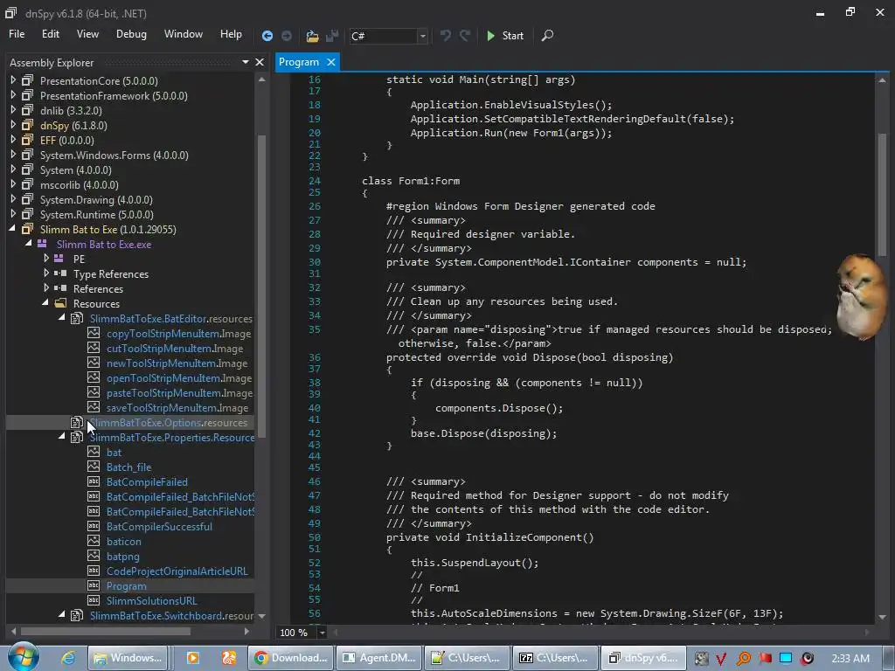Select newToolStripMenuItem.Image resource
Image resolution: width=895 pixels, height=671 pixels.
pyautogui.click(x=177, y=363)
